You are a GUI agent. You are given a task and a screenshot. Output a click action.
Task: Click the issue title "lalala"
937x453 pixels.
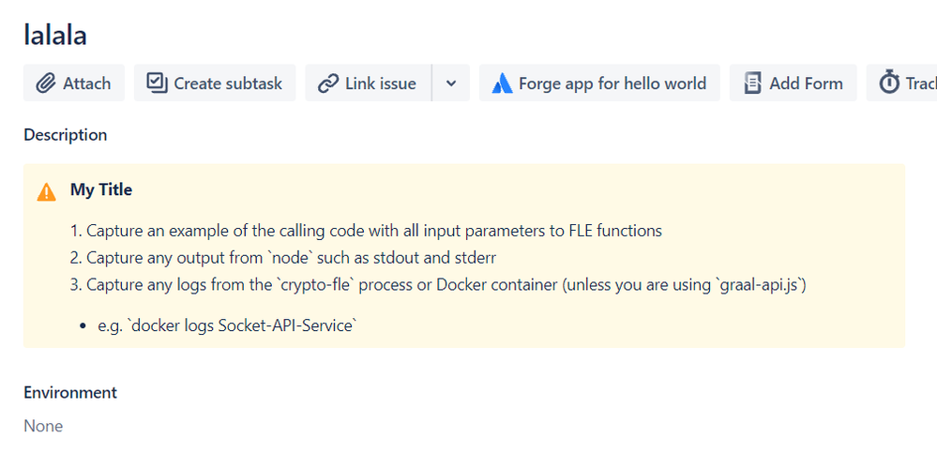(x=55, y=35)
